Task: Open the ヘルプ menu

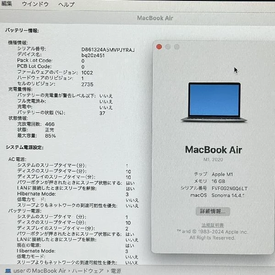Action: coord(66,4)
